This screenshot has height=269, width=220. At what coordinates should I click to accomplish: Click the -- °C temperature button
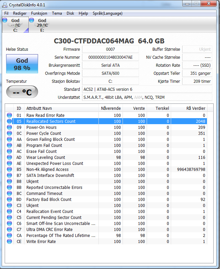(x=22, y=92)
